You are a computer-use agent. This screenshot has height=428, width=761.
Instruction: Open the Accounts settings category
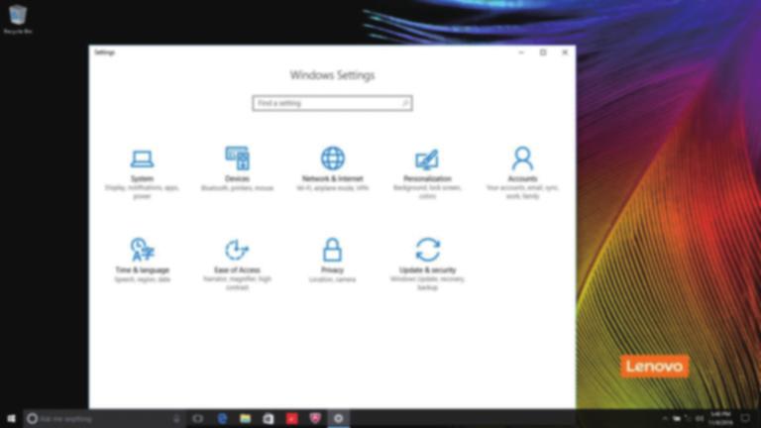522,172
